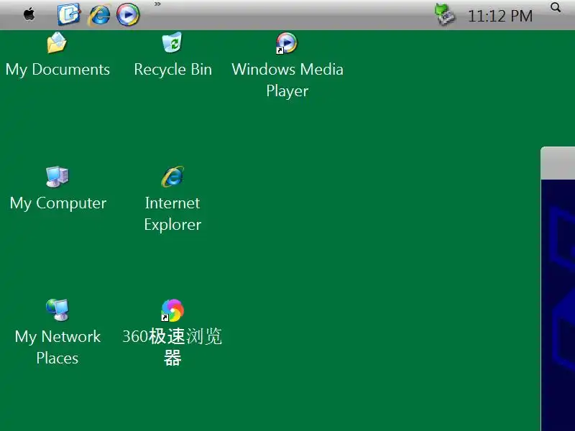Select the 360极速浏览器 desktop shortcut
The height and width of the screenshot is (431, 575).
pos(172,310)
